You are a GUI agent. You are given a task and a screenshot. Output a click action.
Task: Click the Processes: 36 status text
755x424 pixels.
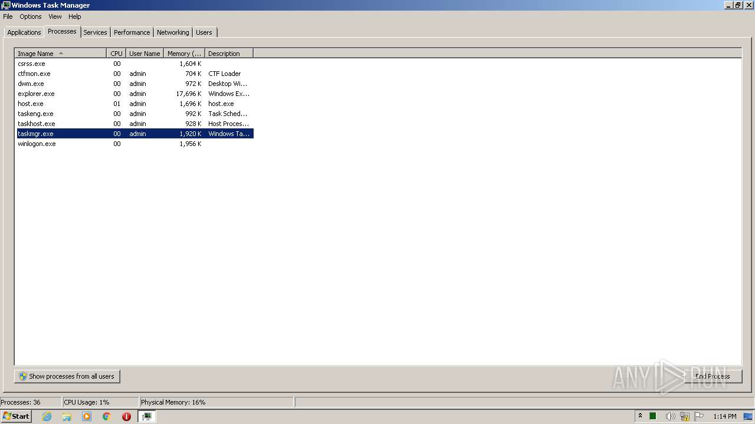(x=21, y=402)
